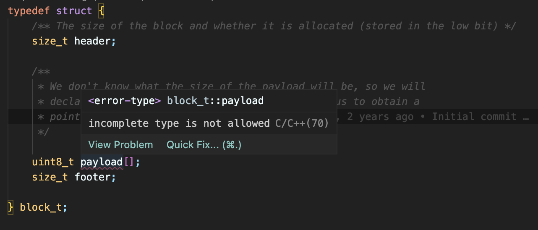Select the uint8_t type token
This screenshot has height=230, width=538.
pos(53,162)
